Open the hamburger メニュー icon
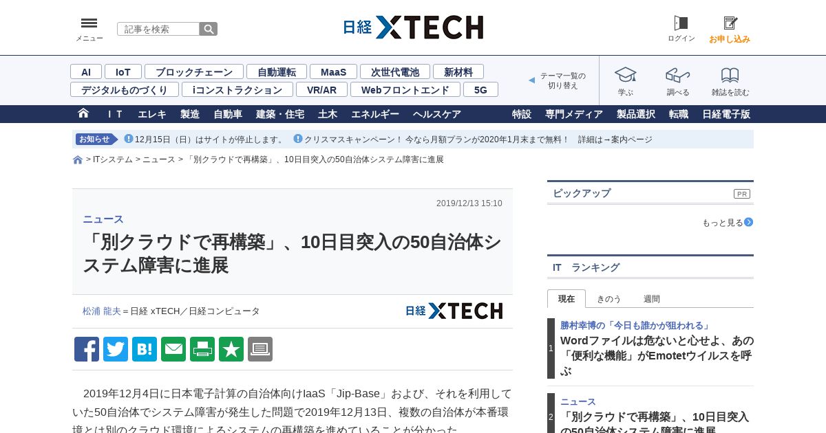 point(89,23)
